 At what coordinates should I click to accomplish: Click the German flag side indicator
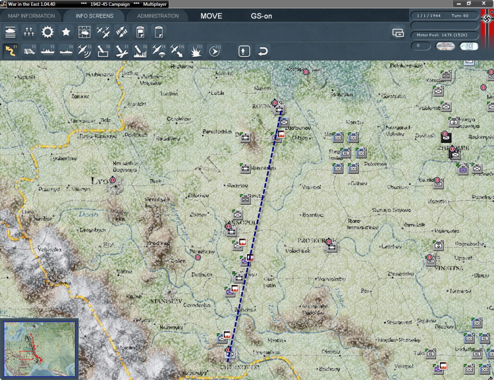pyautogui.click(x=487, y=29)
